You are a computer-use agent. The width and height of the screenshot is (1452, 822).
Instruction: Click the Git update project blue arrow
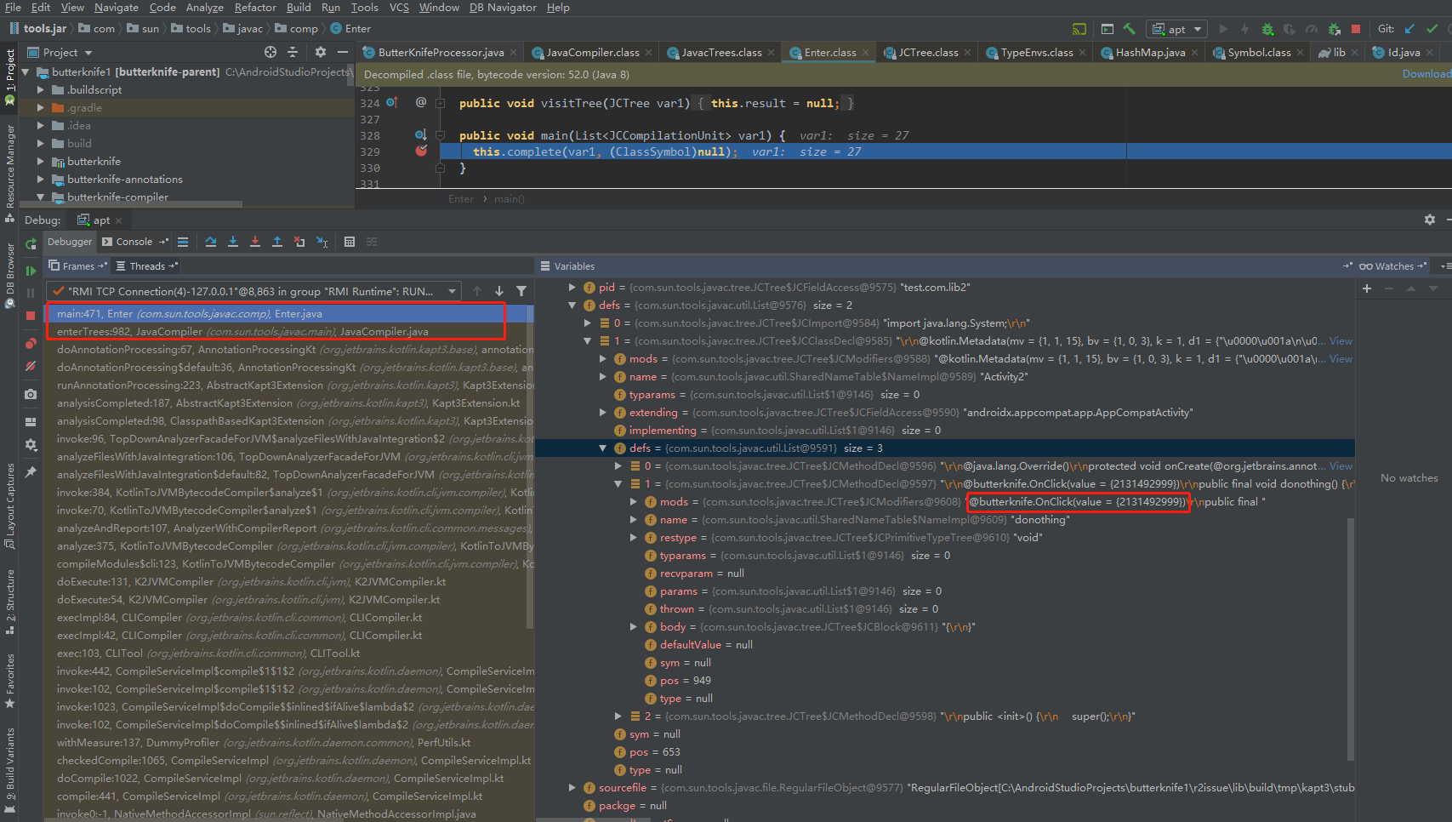1409,29
